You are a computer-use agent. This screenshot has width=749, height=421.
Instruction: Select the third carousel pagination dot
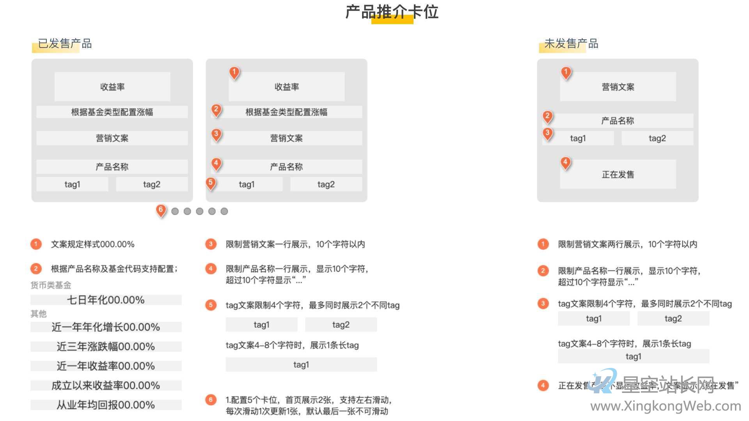[x=200, y=211]
